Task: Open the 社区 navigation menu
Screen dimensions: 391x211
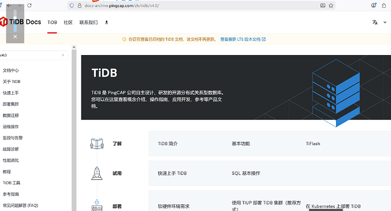Action: click(x=68, y=23)
